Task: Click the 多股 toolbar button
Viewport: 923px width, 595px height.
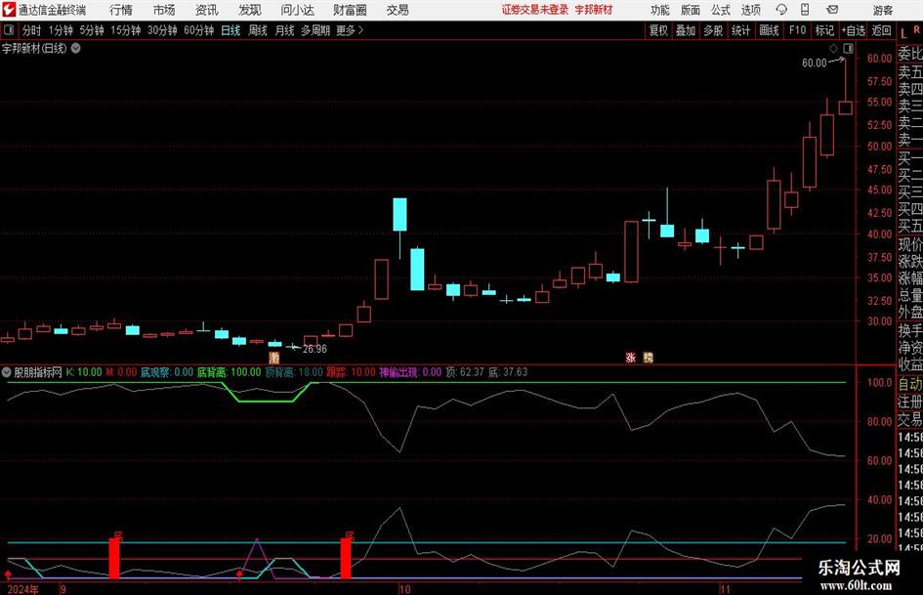Action: pos(713,30)
